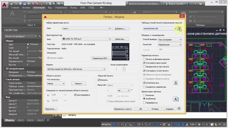Click the drawing orientation 'A' preview icon
The height and width of the screenshot is (128, 228).
[x=176, y=99]
